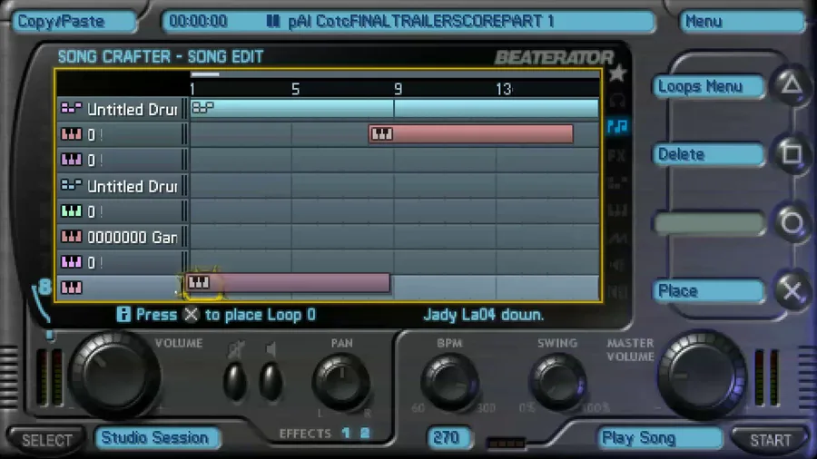Adjust the Master Volume knob
Image resolution: width=817 pixels, height=459 pixels.
click(x=702, y=376)
